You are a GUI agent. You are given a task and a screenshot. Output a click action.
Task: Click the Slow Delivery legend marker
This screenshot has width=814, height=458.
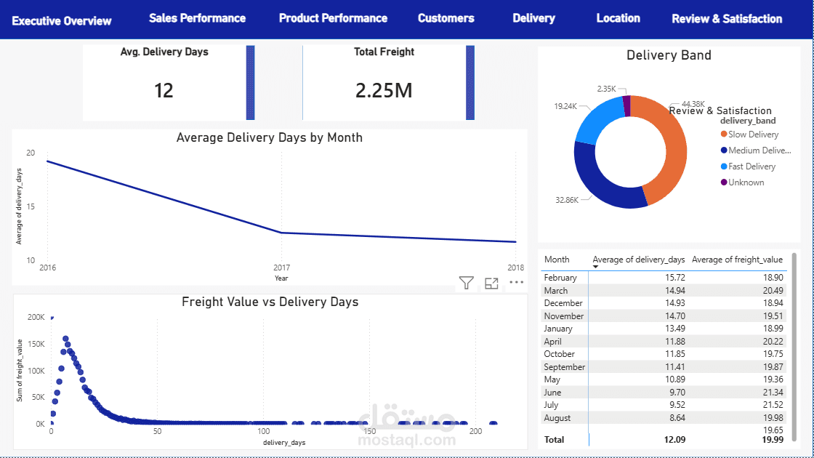click(x=724, y=134)
